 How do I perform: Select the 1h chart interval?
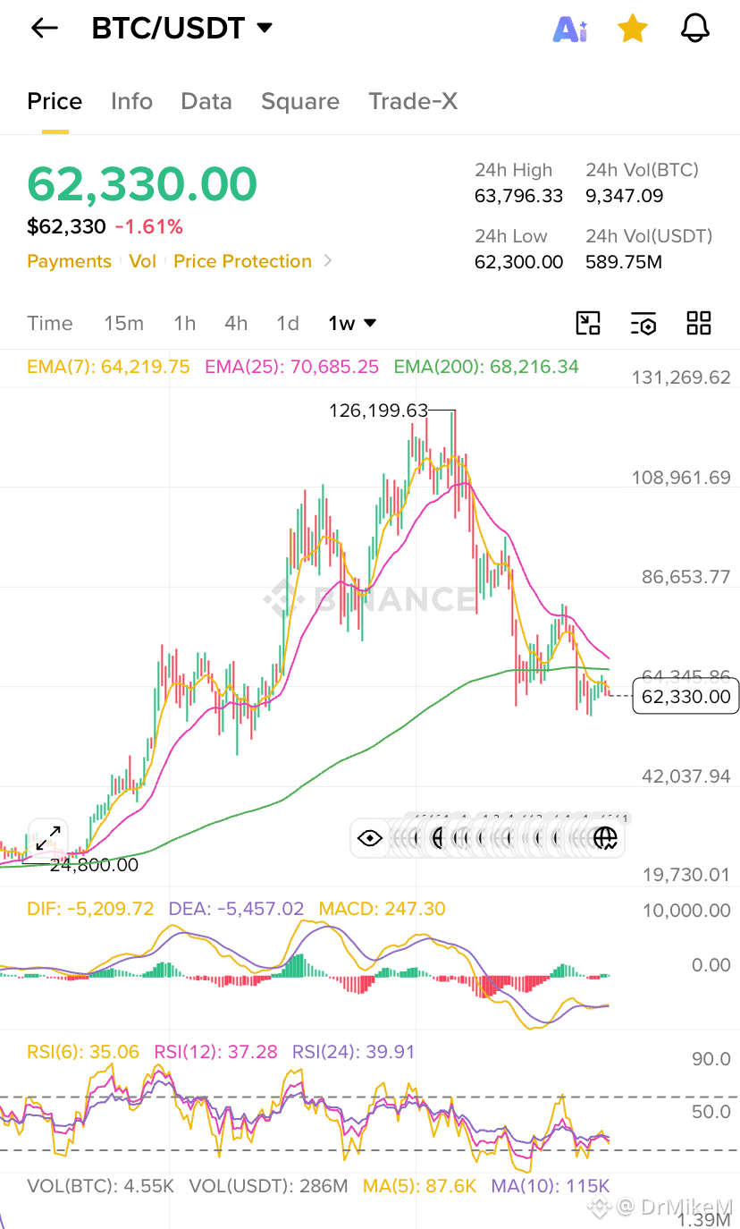pyautogui.click(x=185, y=324)
